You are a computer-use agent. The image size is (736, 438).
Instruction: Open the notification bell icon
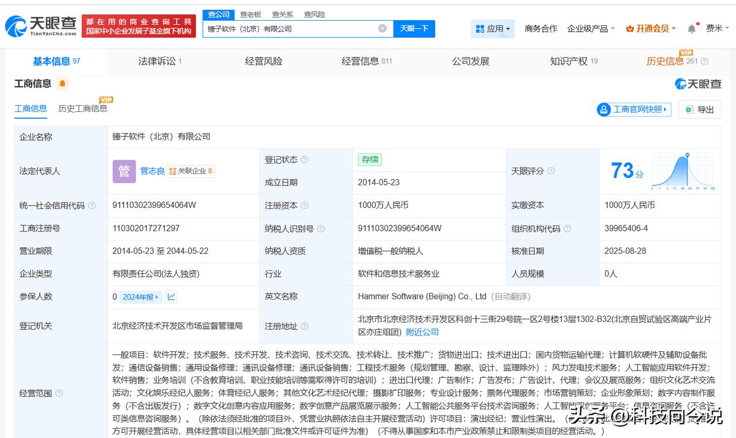[x=692, y=29]
